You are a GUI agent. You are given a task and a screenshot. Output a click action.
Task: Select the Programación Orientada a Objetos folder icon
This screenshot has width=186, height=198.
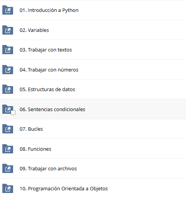(x=8, y=188)
